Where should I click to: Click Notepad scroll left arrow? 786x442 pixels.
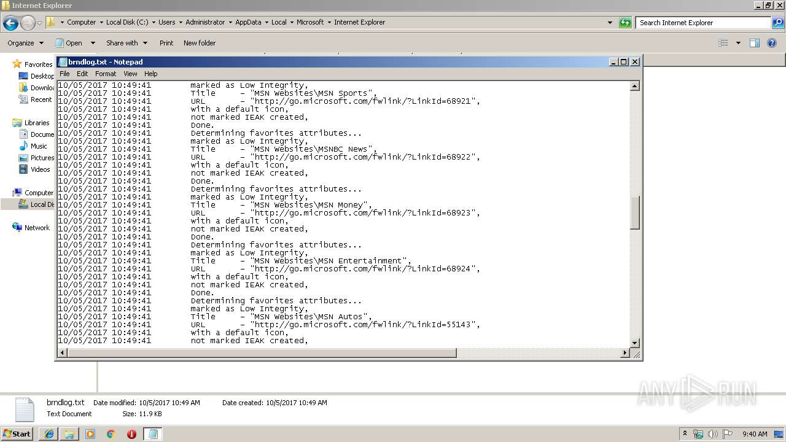click(62, 353)
